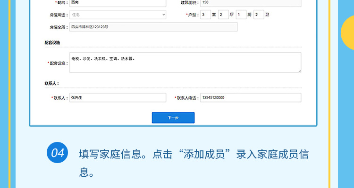This screenshot has width=354, height=188.
Task: Click the 配套设施 text area
Action: click(185, 63)
